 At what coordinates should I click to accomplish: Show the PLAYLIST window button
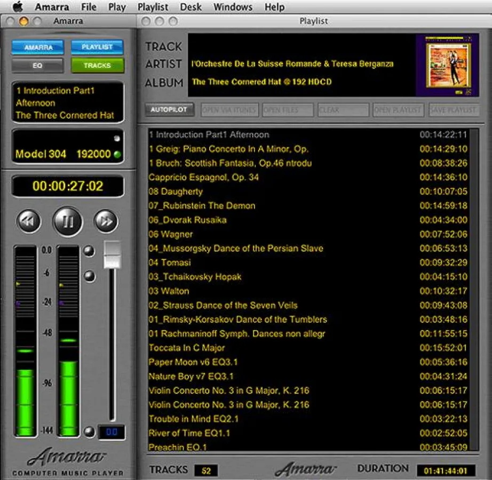pos(97,47)
